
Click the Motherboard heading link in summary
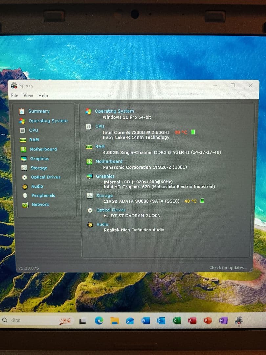tap(109, 161)
